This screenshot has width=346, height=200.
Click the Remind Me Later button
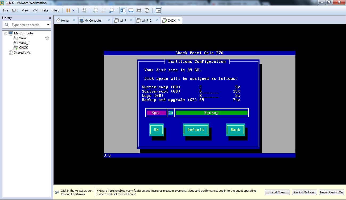[304, 192]
